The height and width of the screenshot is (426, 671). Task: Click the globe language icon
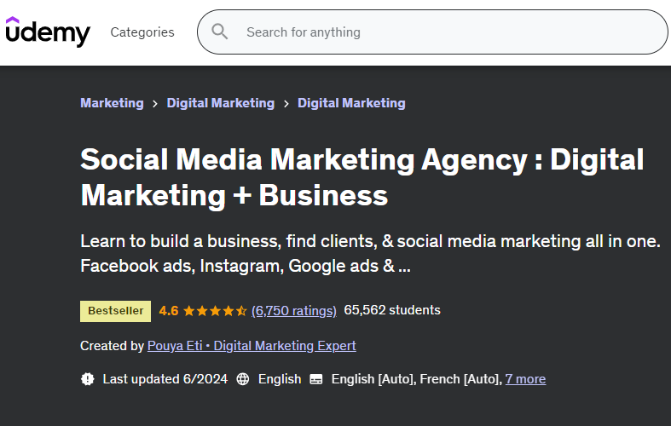pyautogui.click(x=243, y=379)
